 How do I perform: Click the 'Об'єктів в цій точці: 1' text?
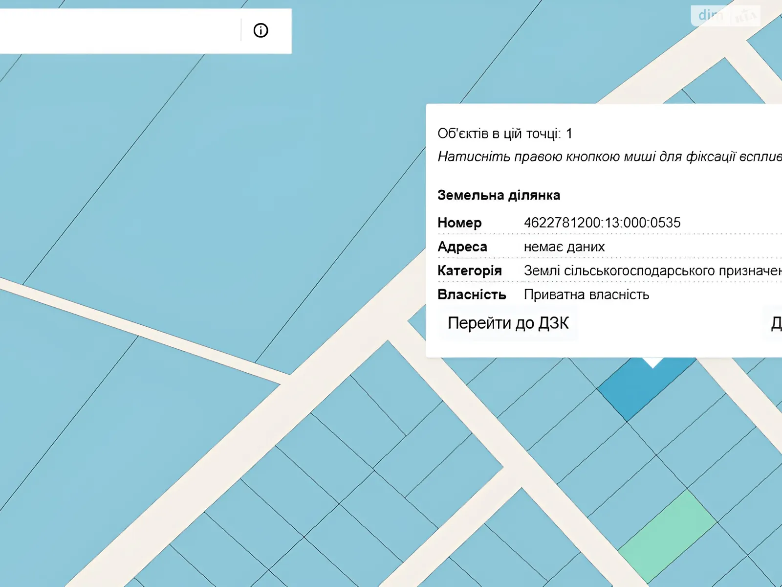tap(504, 134)
